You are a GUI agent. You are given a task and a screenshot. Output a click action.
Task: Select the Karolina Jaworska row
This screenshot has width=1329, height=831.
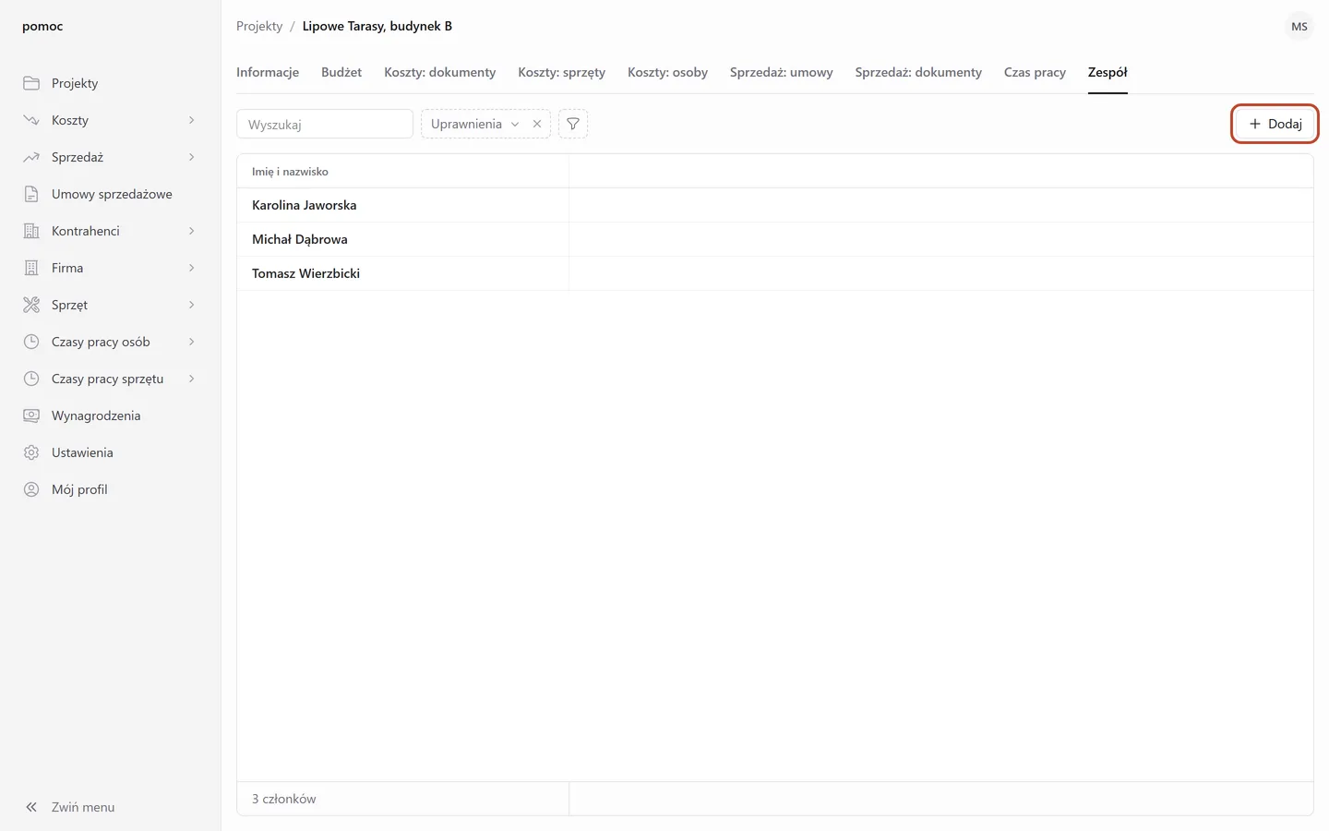[775, 205]
